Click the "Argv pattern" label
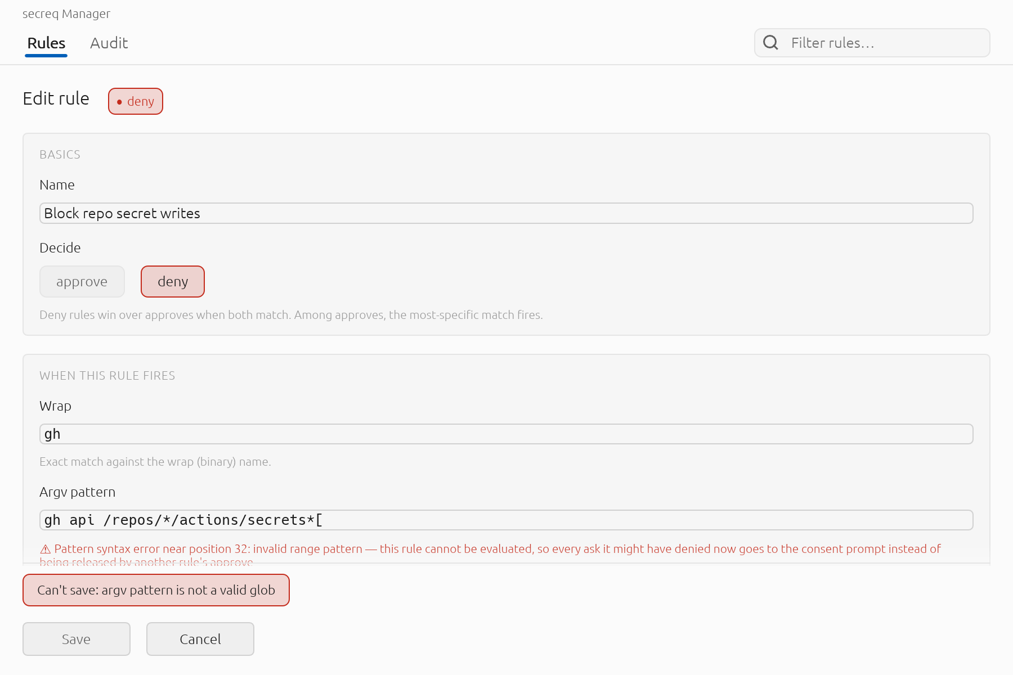 [x=78, y=492]
